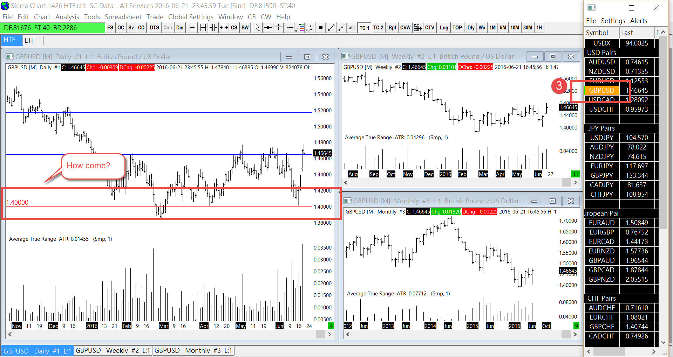
Task: Open Alerts menu in the quote window
Action: 639,21
